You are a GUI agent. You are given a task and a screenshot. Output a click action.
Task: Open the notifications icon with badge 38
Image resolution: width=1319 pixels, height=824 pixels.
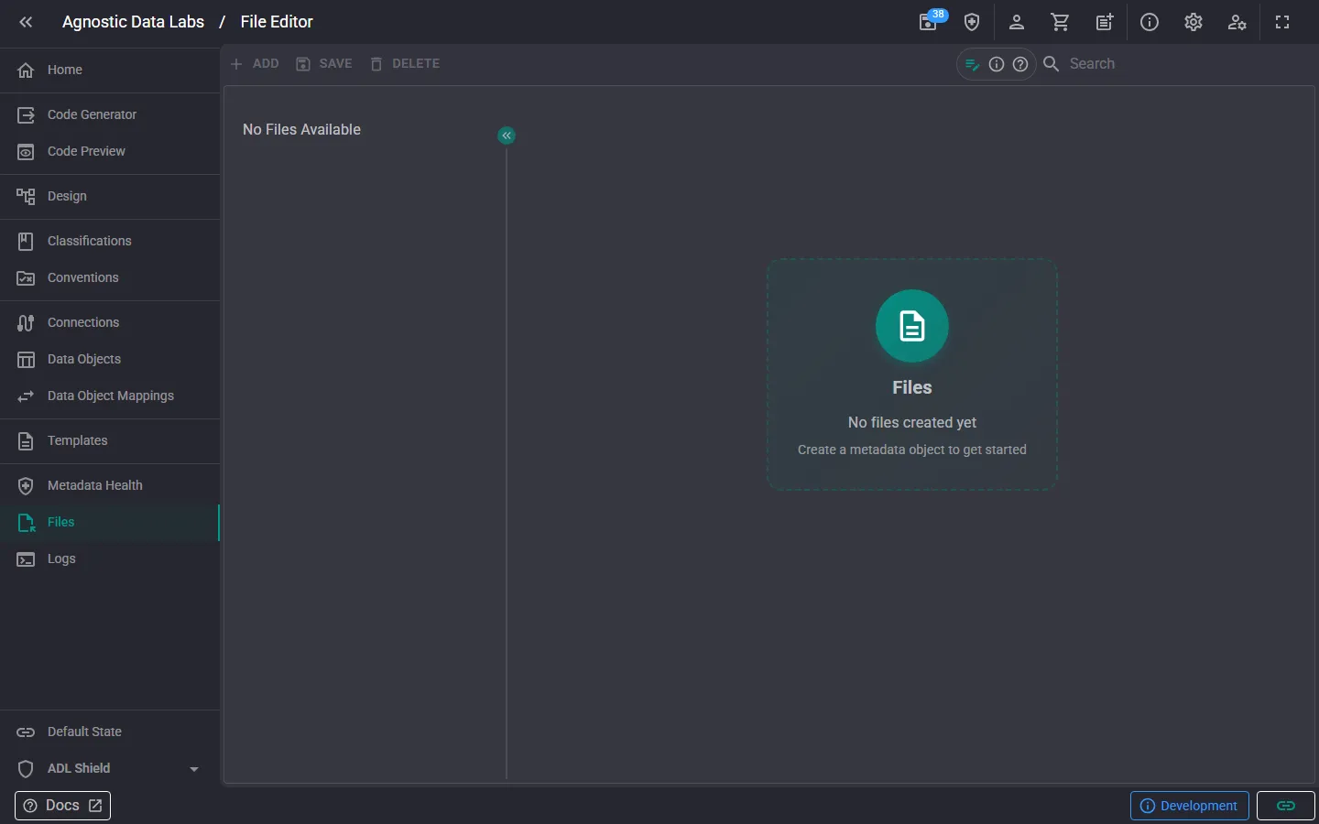click(929, 22)
